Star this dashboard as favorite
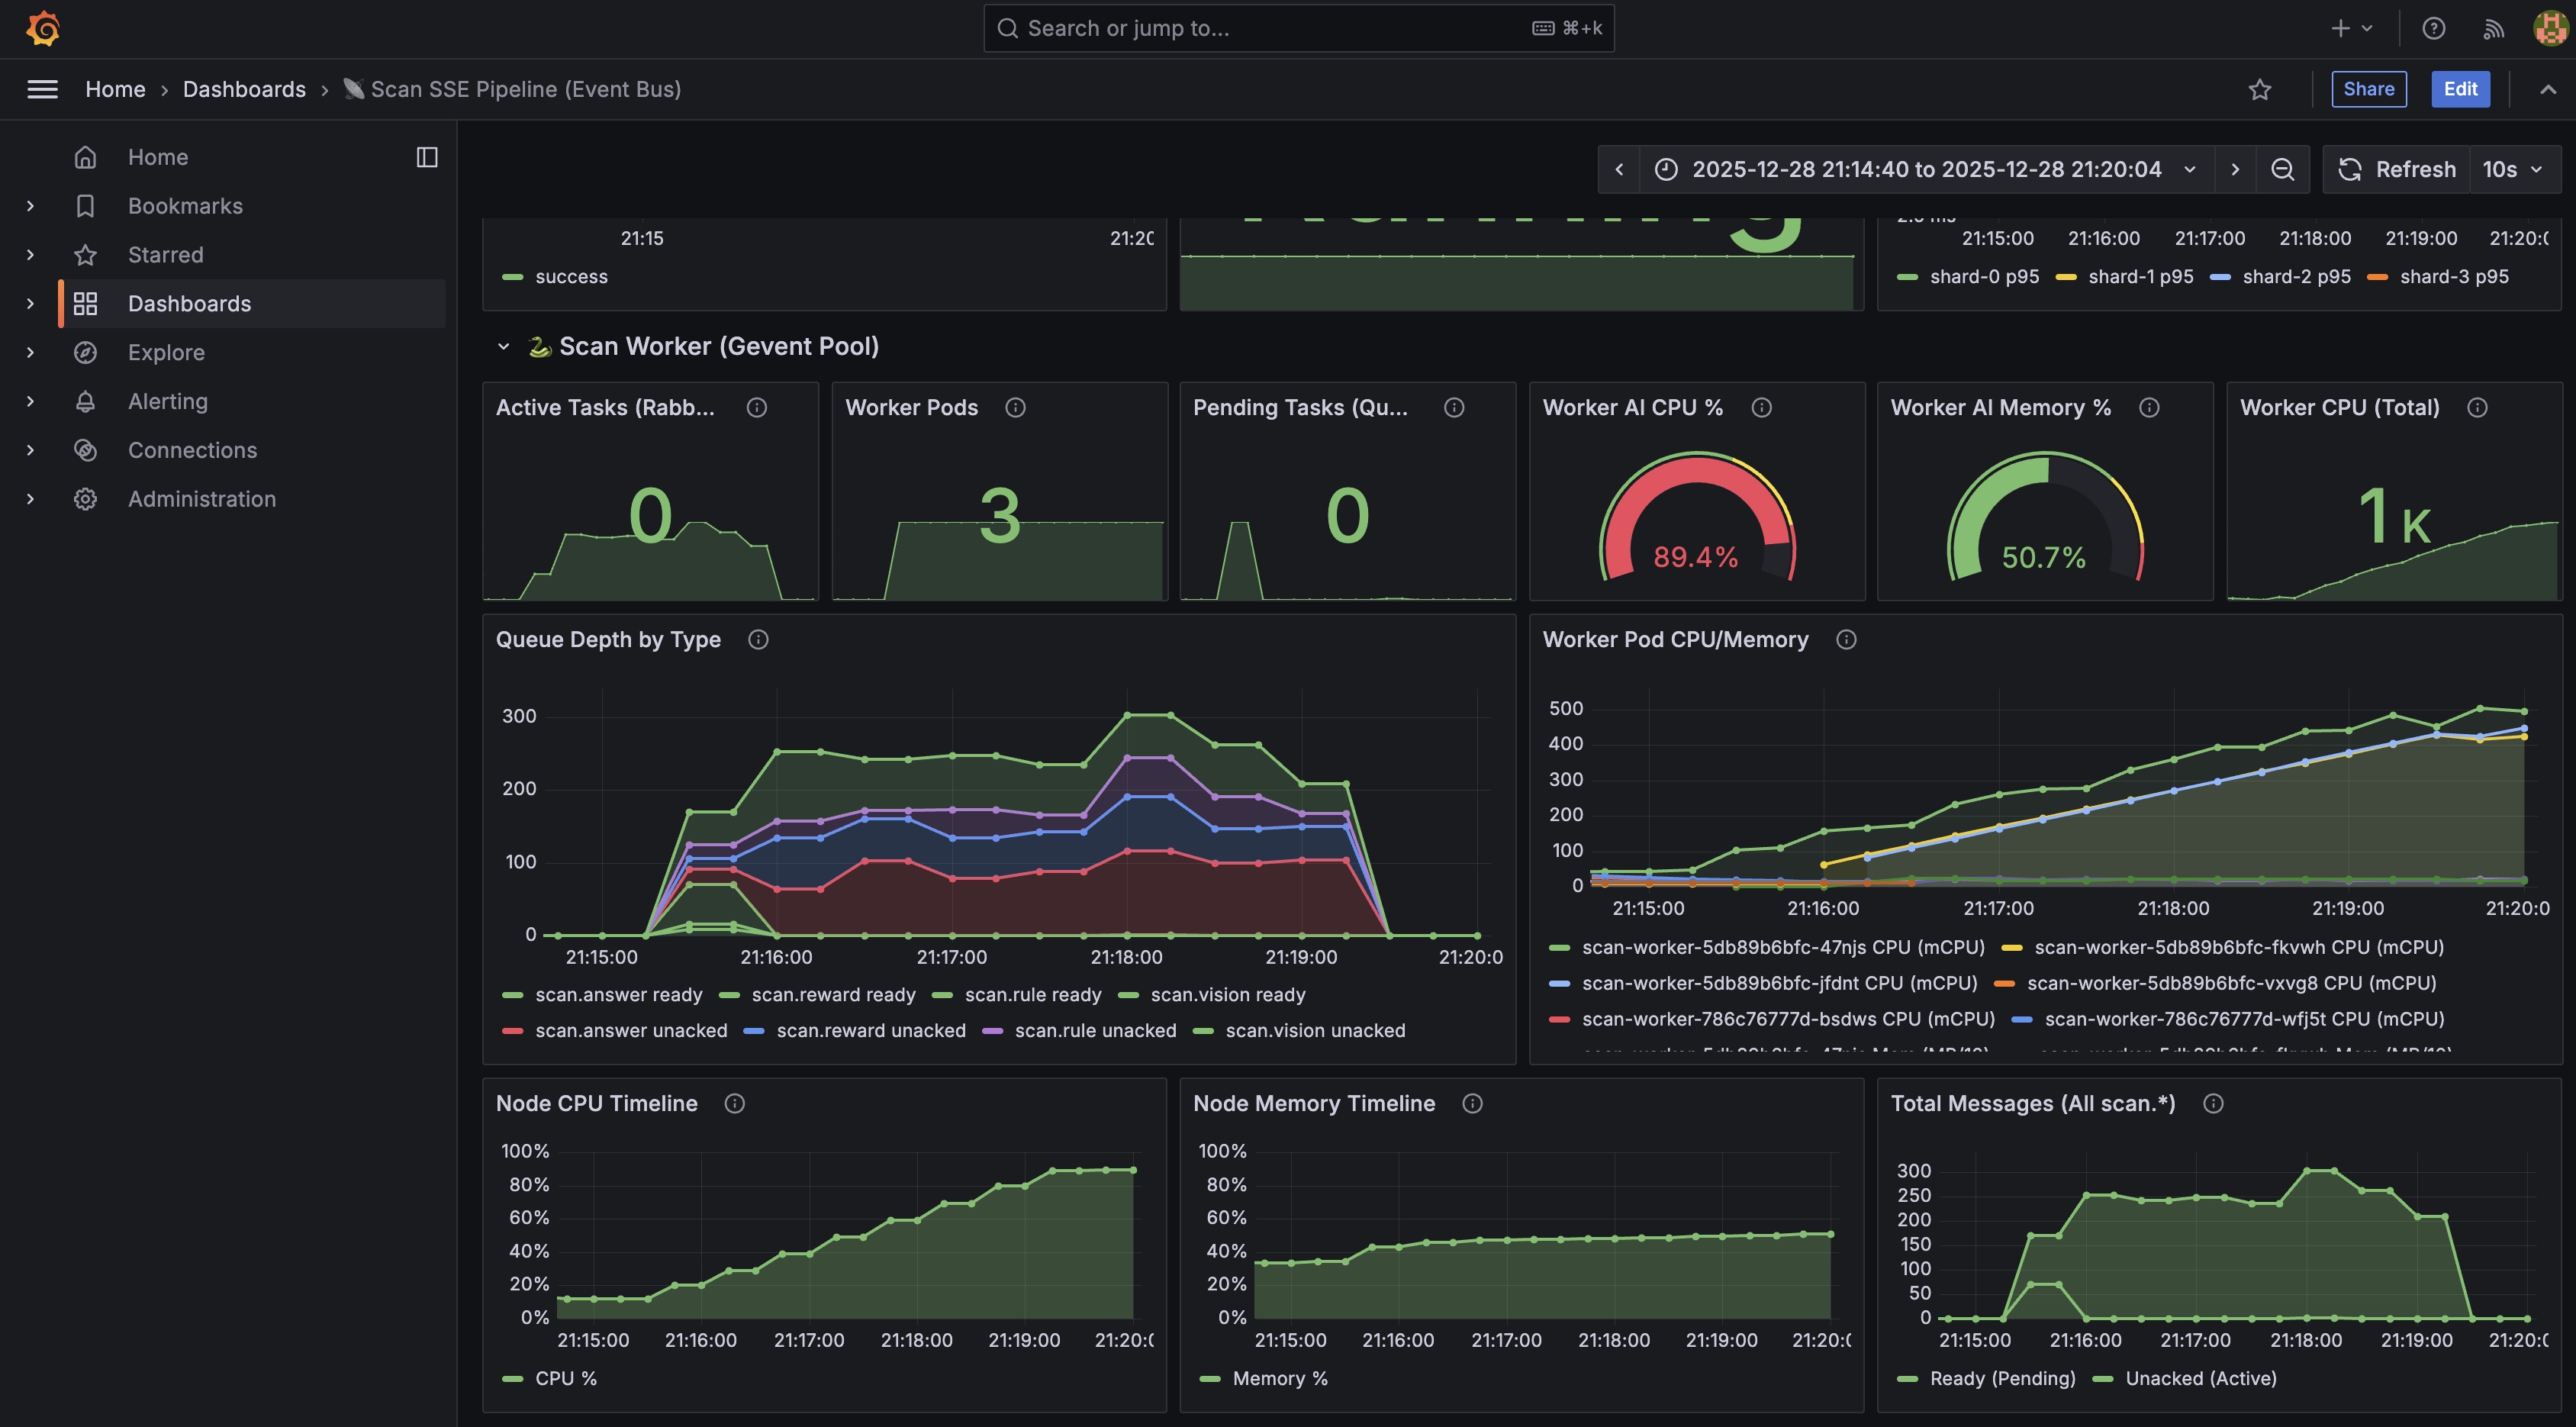The image size is (2576, 1427). point(2259,90)
